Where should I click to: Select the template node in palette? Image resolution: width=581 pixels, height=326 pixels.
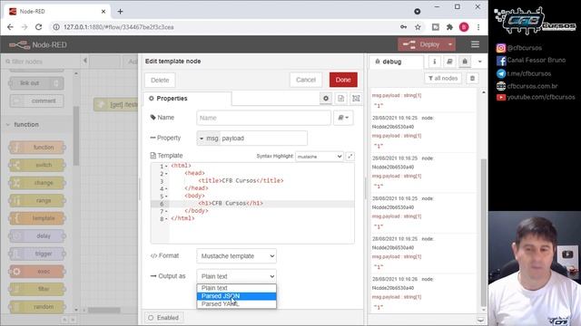tap(36, 218)
